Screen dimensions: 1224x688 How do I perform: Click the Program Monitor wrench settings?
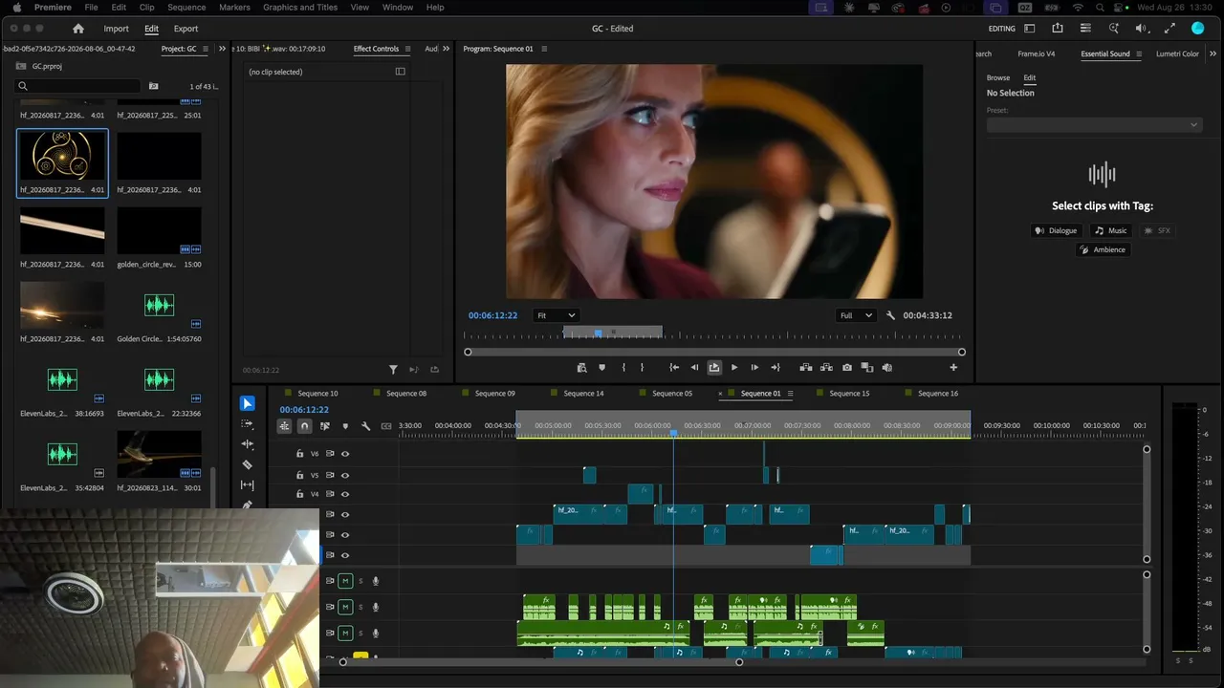point(891,315)
